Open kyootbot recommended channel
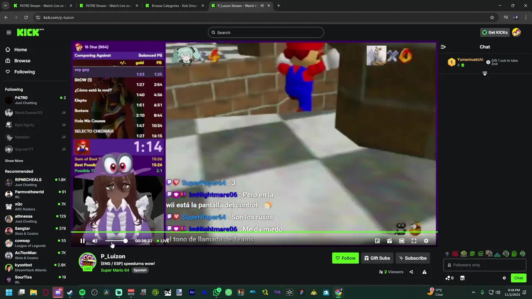 coord(35,267)
